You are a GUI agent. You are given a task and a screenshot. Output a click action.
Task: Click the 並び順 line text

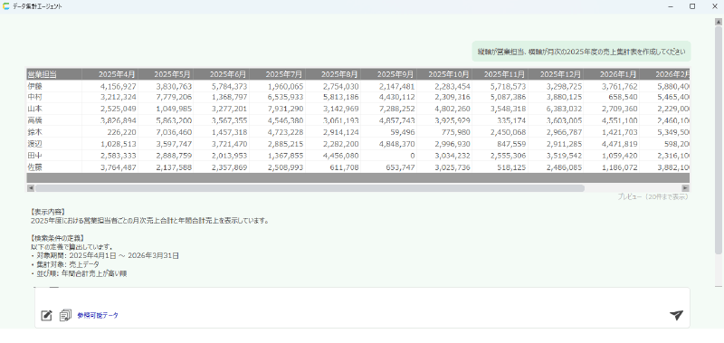tap(79, 273)
